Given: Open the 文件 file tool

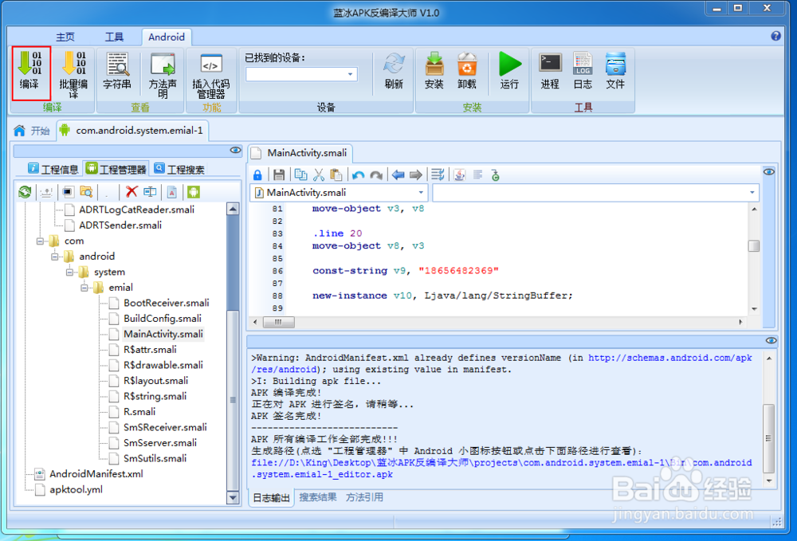Looking at the screenshot, I should tap(615, 71).
